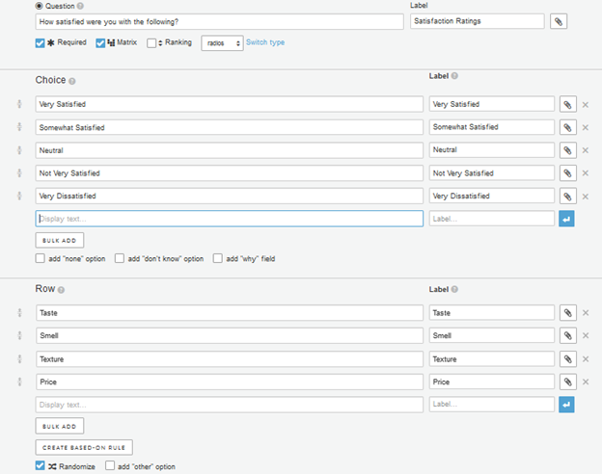Click Bulk Add under Choice section
This screenshot has width=602, height=474.
60,241
